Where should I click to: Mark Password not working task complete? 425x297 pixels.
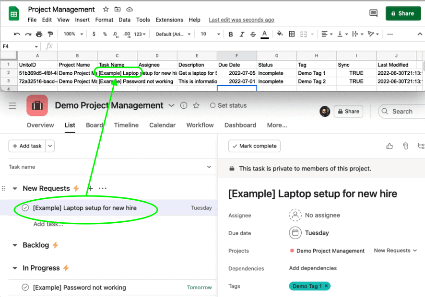point(25,287)
